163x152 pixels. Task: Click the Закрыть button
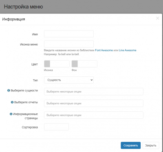coord(151,145)
